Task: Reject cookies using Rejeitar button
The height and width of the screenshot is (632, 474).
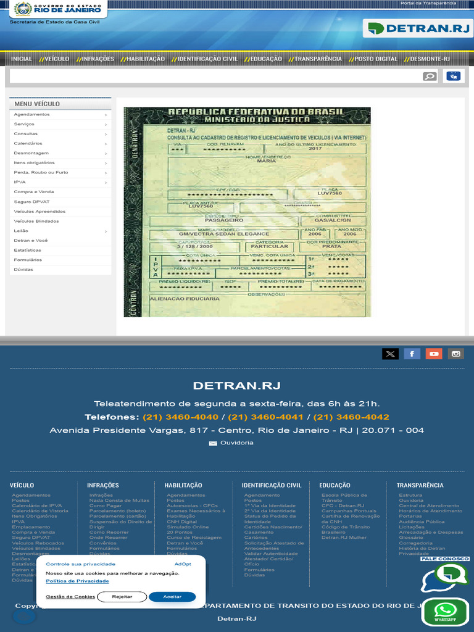Action: tap(122, 597)
